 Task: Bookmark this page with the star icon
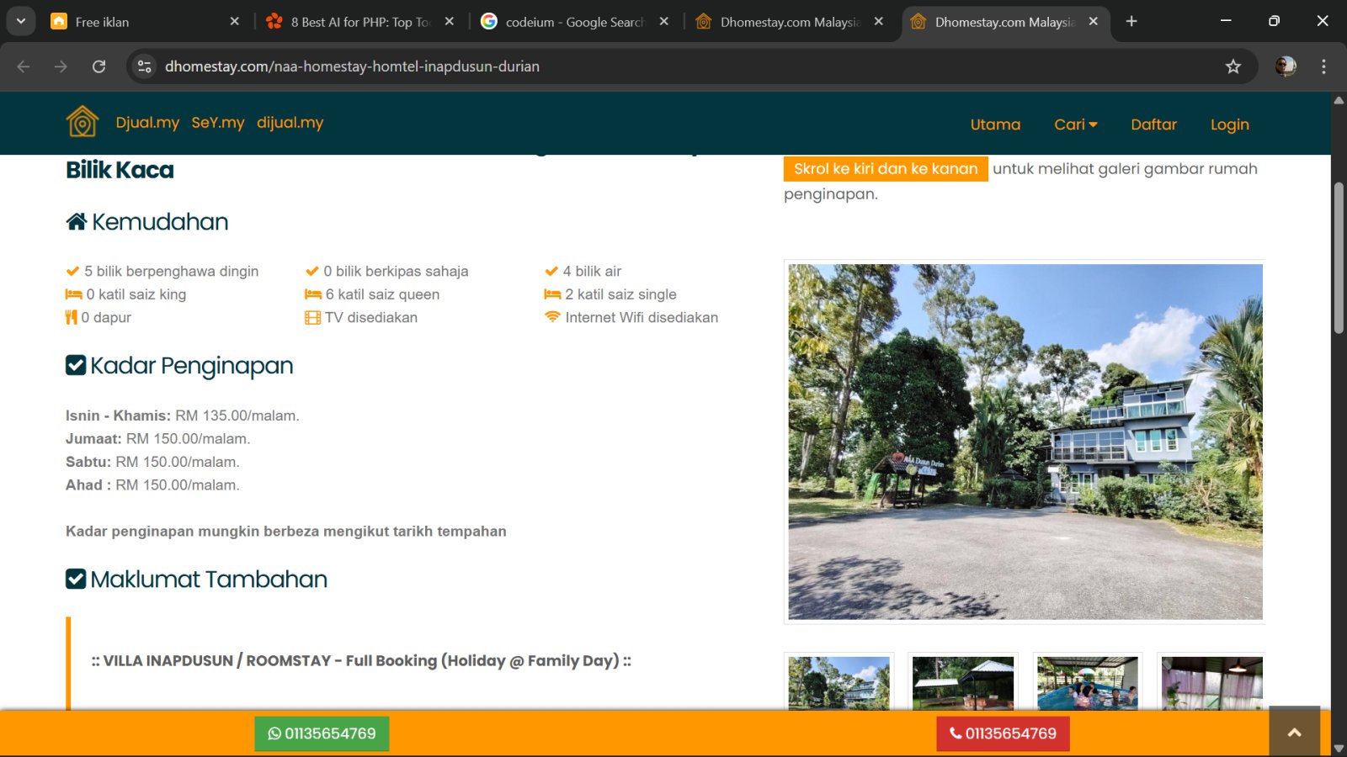[1233, 66]
